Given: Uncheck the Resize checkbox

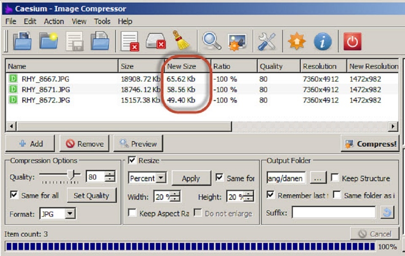Looking at the screenshot, I should (132, 161).
